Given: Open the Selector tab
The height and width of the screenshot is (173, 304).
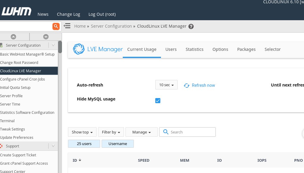Looking at the screenshot, I should (x=273, y=49).
